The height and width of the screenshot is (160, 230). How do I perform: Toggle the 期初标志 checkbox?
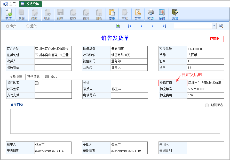coord(207,105)
